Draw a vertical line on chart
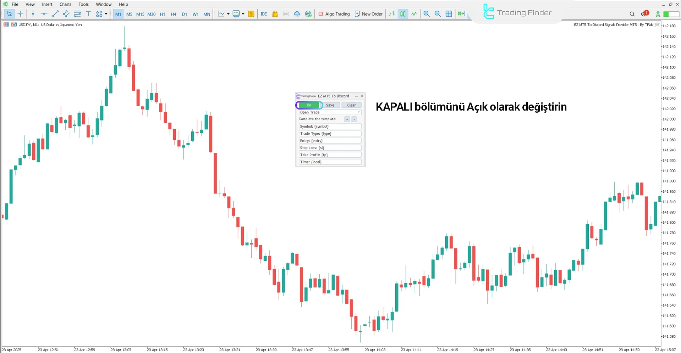This screenshot has height=353, width=681. pyautogui.click(x=33, y=14)
